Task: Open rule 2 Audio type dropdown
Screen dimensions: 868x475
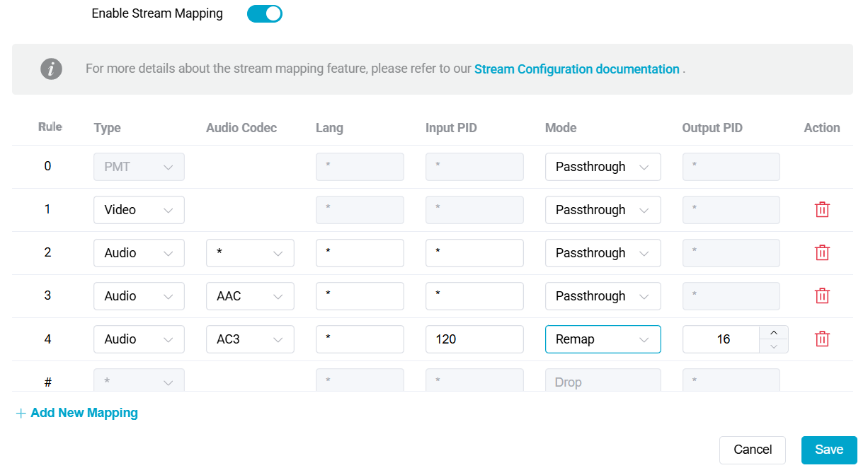Action: (x=139, y=253)
